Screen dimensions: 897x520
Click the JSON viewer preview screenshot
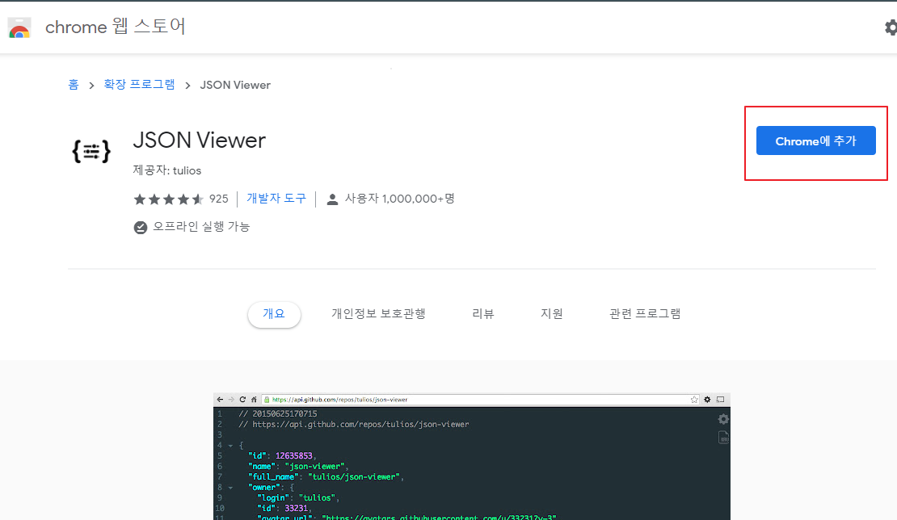[x=472, y=456]
